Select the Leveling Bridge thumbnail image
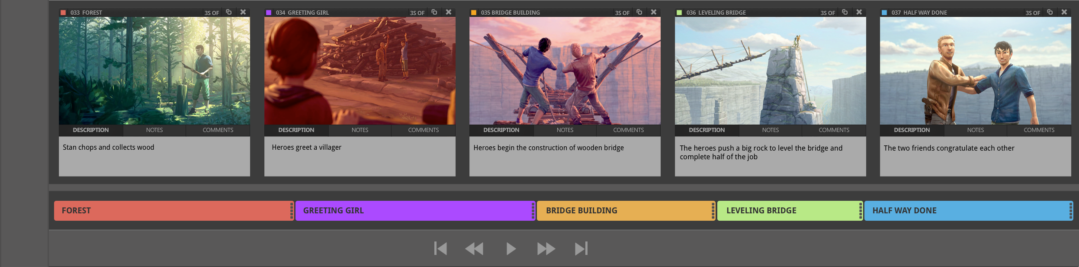The width and height of the screenshot is (1079, 267). [x=771, y=71]
